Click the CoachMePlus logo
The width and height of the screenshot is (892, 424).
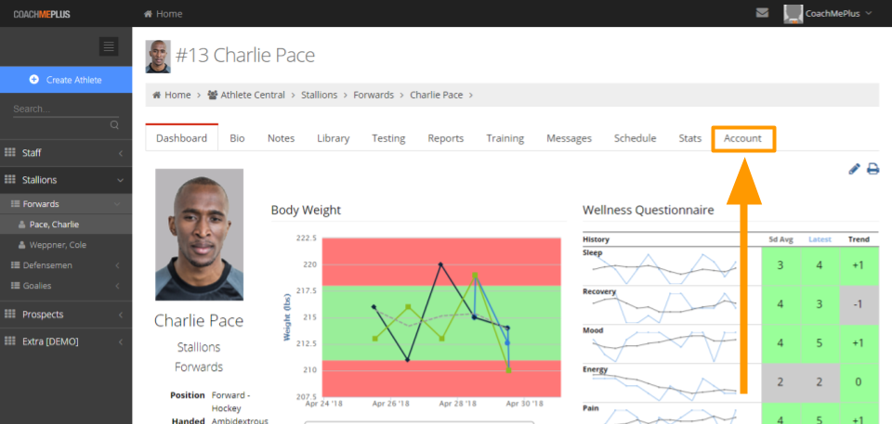tap(42, 14)
